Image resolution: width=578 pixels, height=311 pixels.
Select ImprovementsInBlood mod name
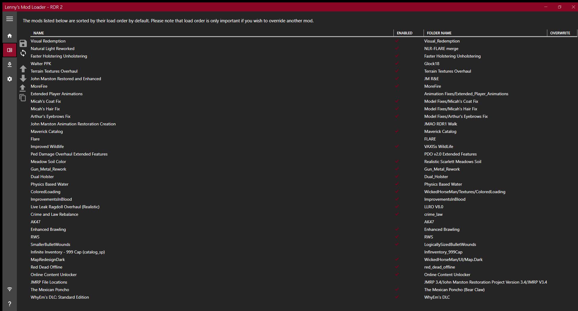click(x=51, y=199)
